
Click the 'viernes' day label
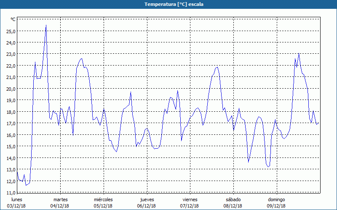point(190,199)
